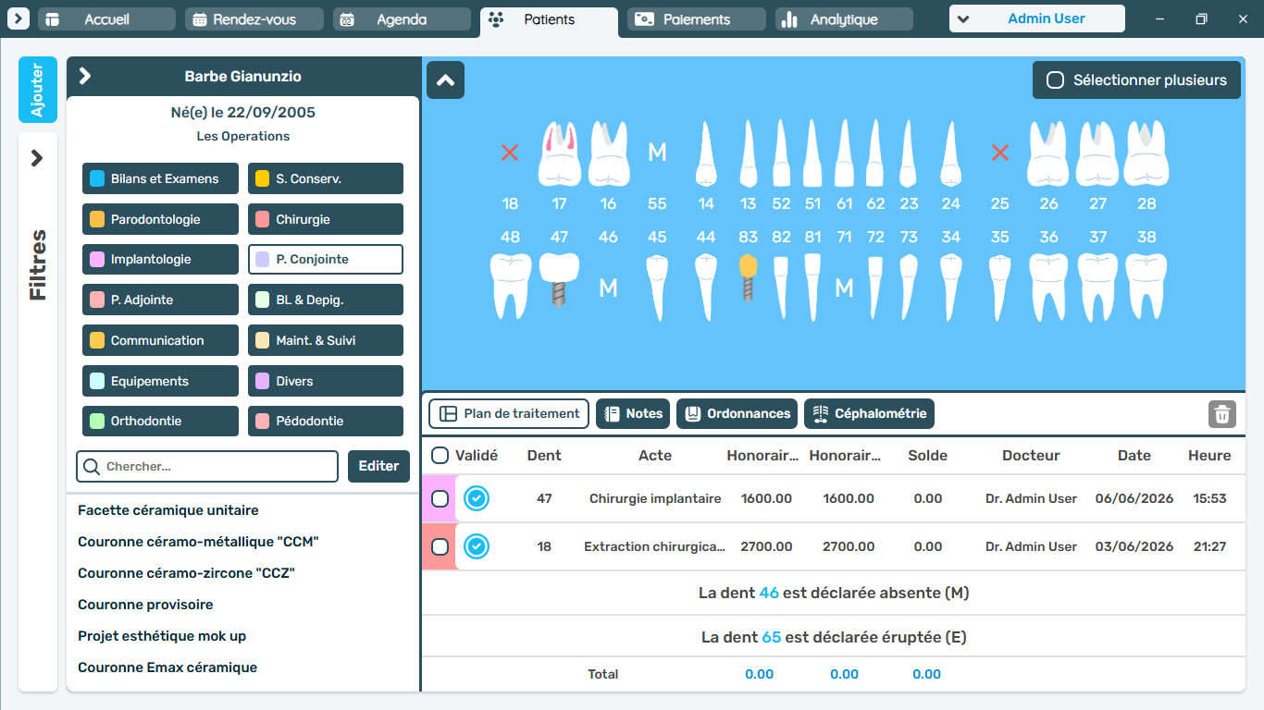
Task: Expand the Filtres side panel chevron
Action: (x=37, y=158)
